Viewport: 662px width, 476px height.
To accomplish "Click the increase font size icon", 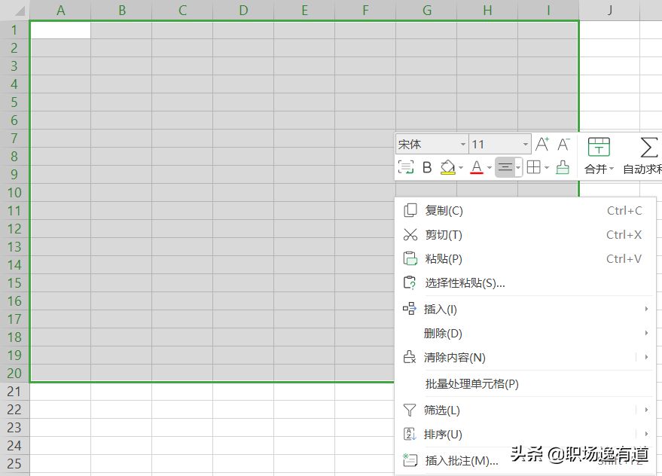I will (542, 145).
